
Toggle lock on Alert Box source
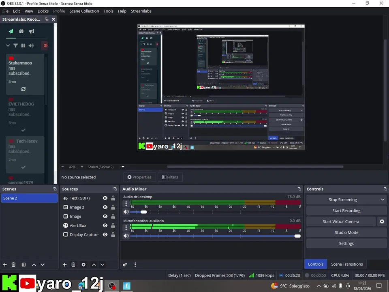pyautogui.click(x=113, y=225)
